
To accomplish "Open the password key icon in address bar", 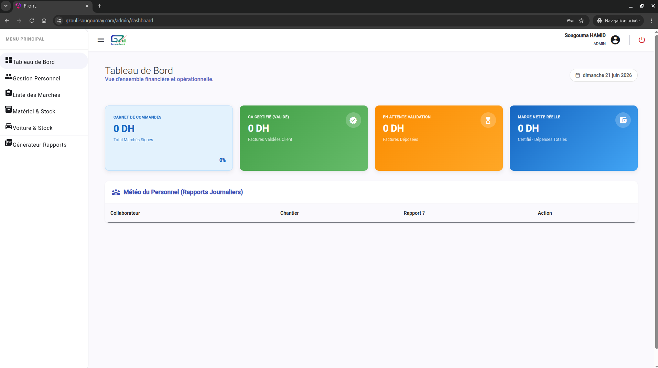I will (570, 21).
